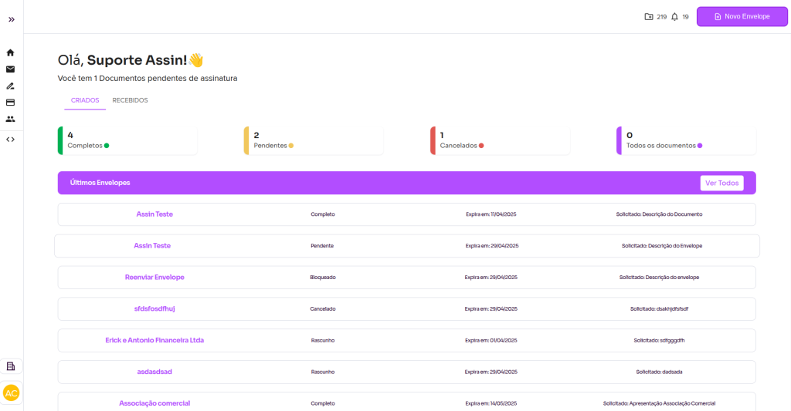Open the AC user avatar
Viewport: 791px width, 411px height.
tap(11, 392)
